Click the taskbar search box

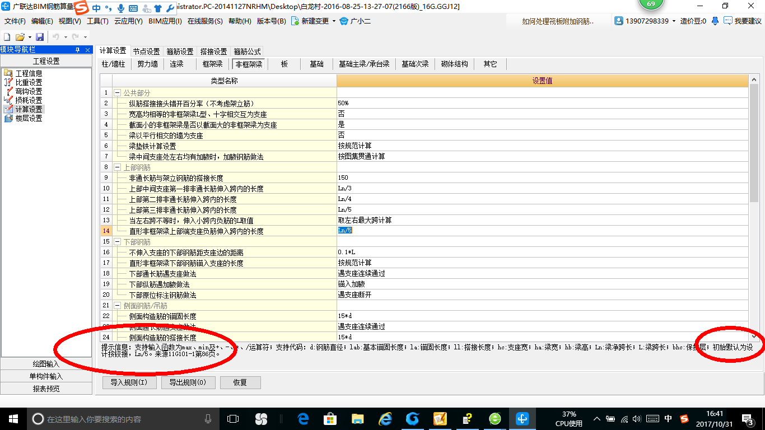point(123,418)
